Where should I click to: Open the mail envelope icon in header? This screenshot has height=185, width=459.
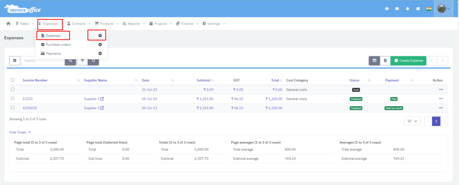(397, 9)
